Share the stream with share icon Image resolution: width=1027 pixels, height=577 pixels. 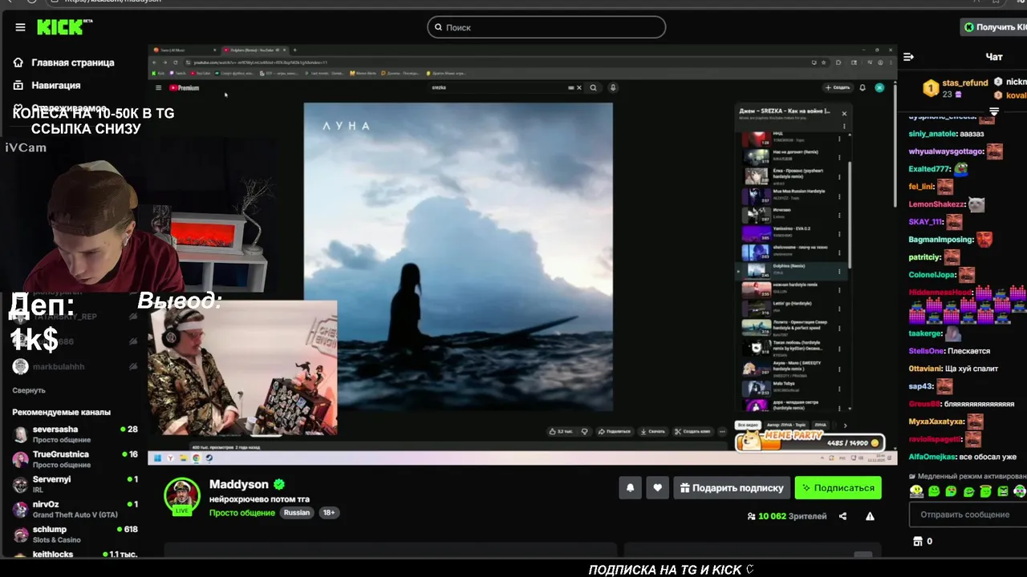(842, 516)
